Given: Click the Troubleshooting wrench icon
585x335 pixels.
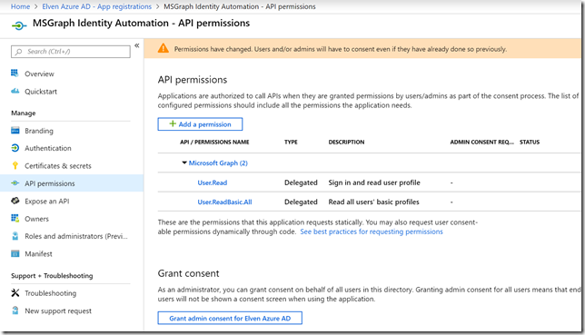Looking at the screenshot, I should [x=15, y=293].
